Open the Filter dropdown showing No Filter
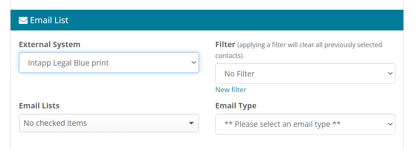This screenshot has height=149, width=418. coord(305,74)
